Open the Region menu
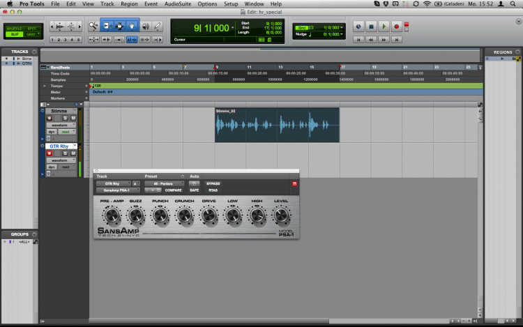The image size is (523, 327). click(129, 4)
